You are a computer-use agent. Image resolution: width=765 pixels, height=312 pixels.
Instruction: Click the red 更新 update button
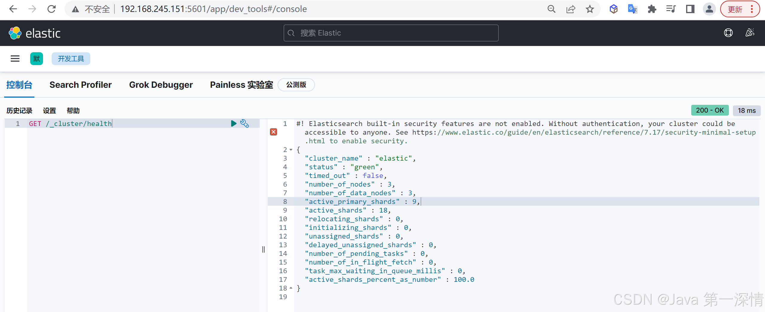(735, 9)
